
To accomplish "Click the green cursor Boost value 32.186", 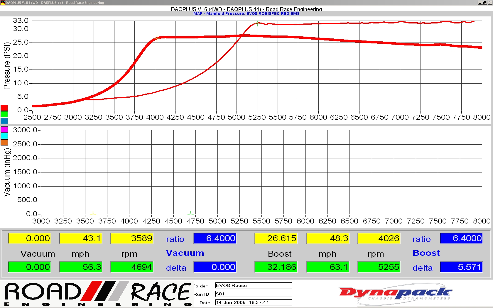I will 276,267.
